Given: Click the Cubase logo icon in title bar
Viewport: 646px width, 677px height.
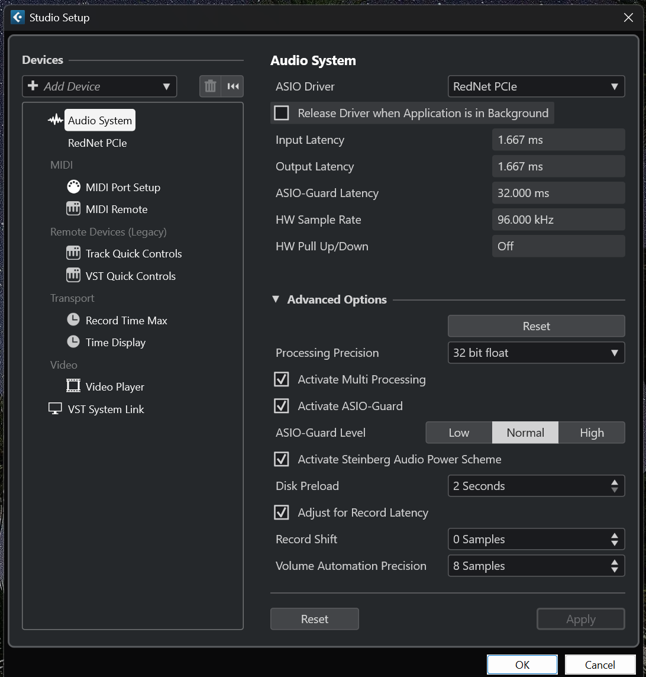Looking at the screenshot, I should click(x=18, y=17).
